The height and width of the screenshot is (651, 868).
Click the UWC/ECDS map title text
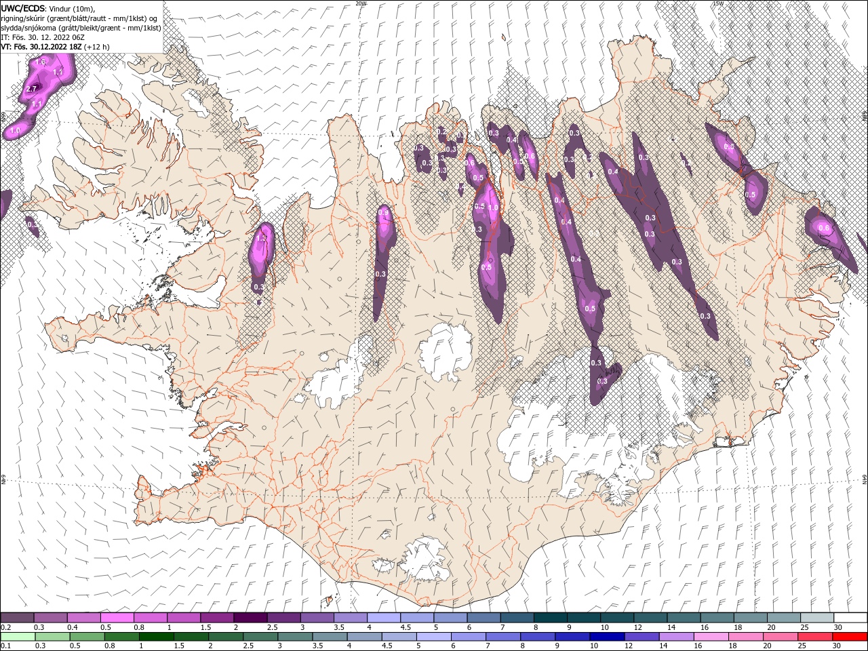coord(22,7)
